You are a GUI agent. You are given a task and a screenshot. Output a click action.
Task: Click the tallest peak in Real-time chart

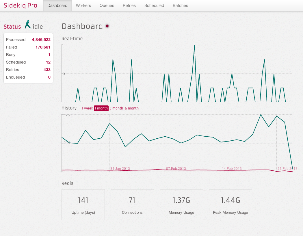[x=194, y=46]
